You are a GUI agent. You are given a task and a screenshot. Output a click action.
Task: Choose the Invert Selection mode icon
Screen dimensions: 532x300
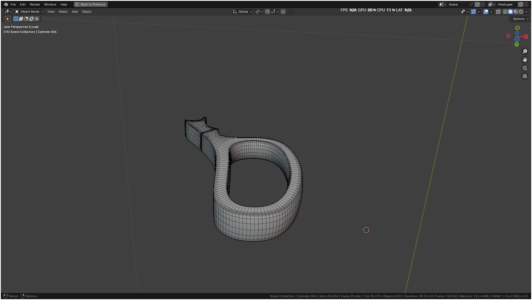coord(31,19)
